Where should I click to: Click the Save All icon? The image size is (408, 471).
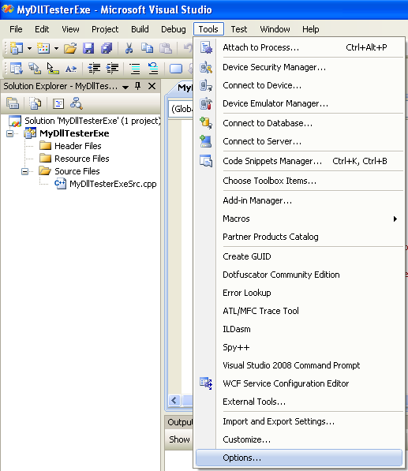(107, 48)
